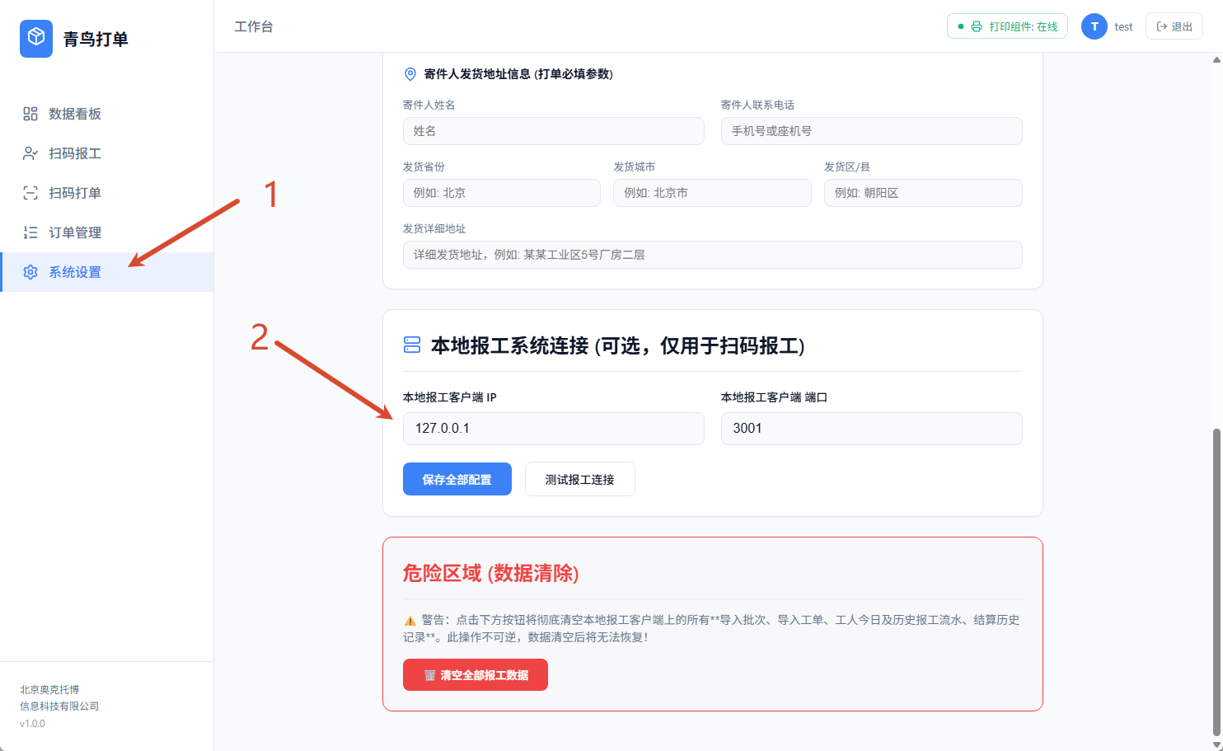This screenshot has height=751, width=1223.
Task: Click the 发货省份 input field
Action: point(502,193)
